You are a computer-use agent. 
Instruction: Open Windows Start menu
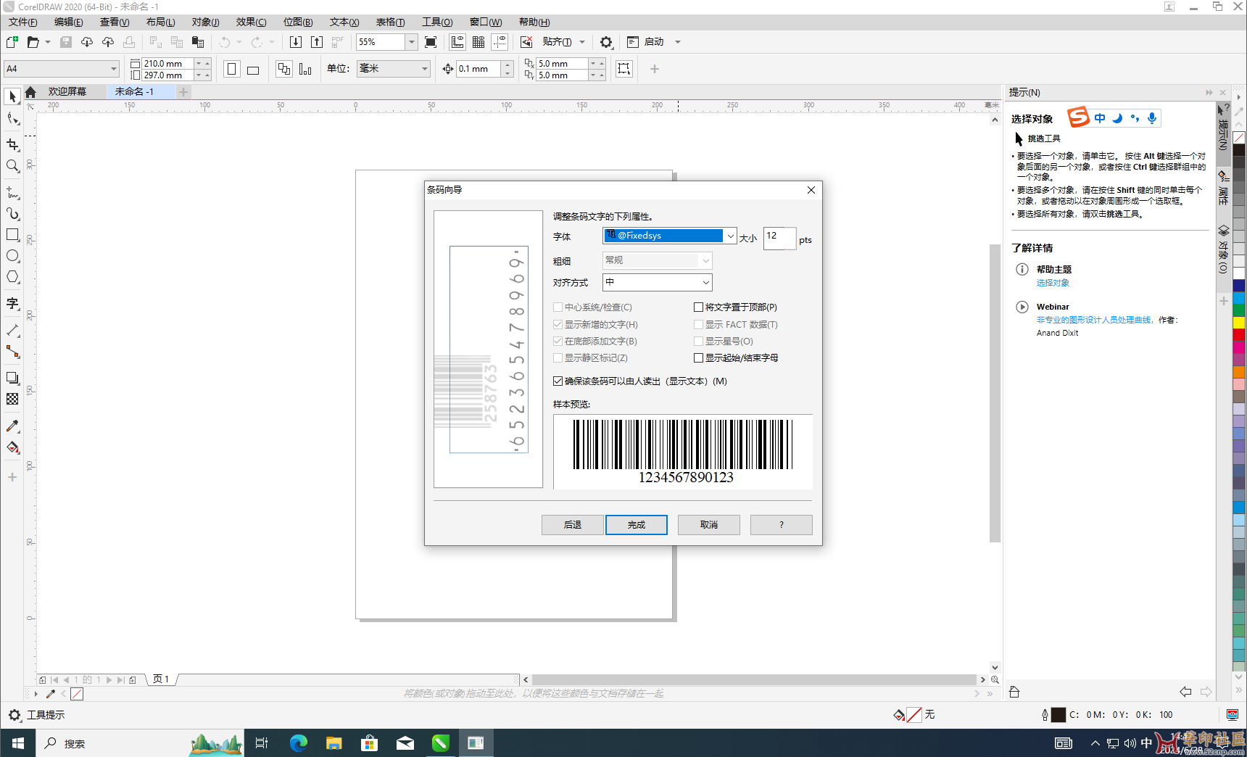(x=17, y=743)
